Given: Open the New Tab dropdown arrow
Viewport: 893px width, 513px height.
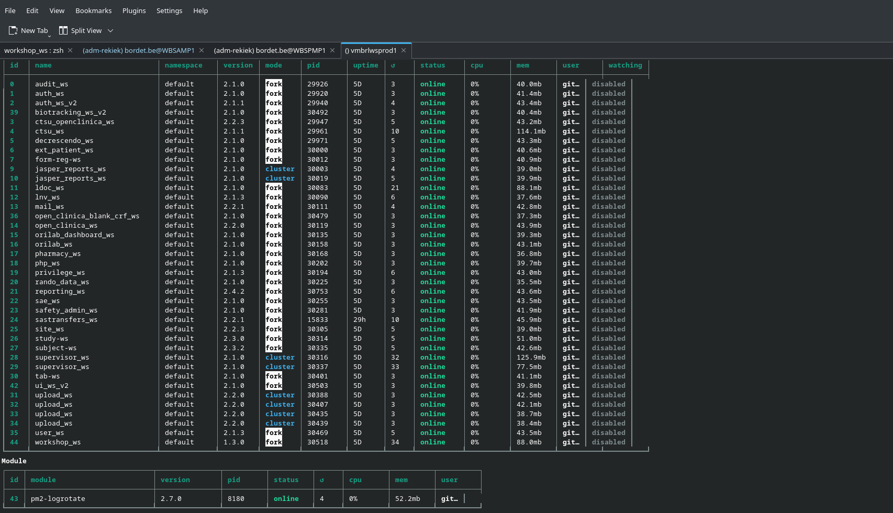Looking at the screenshot, I should [50, 36].
